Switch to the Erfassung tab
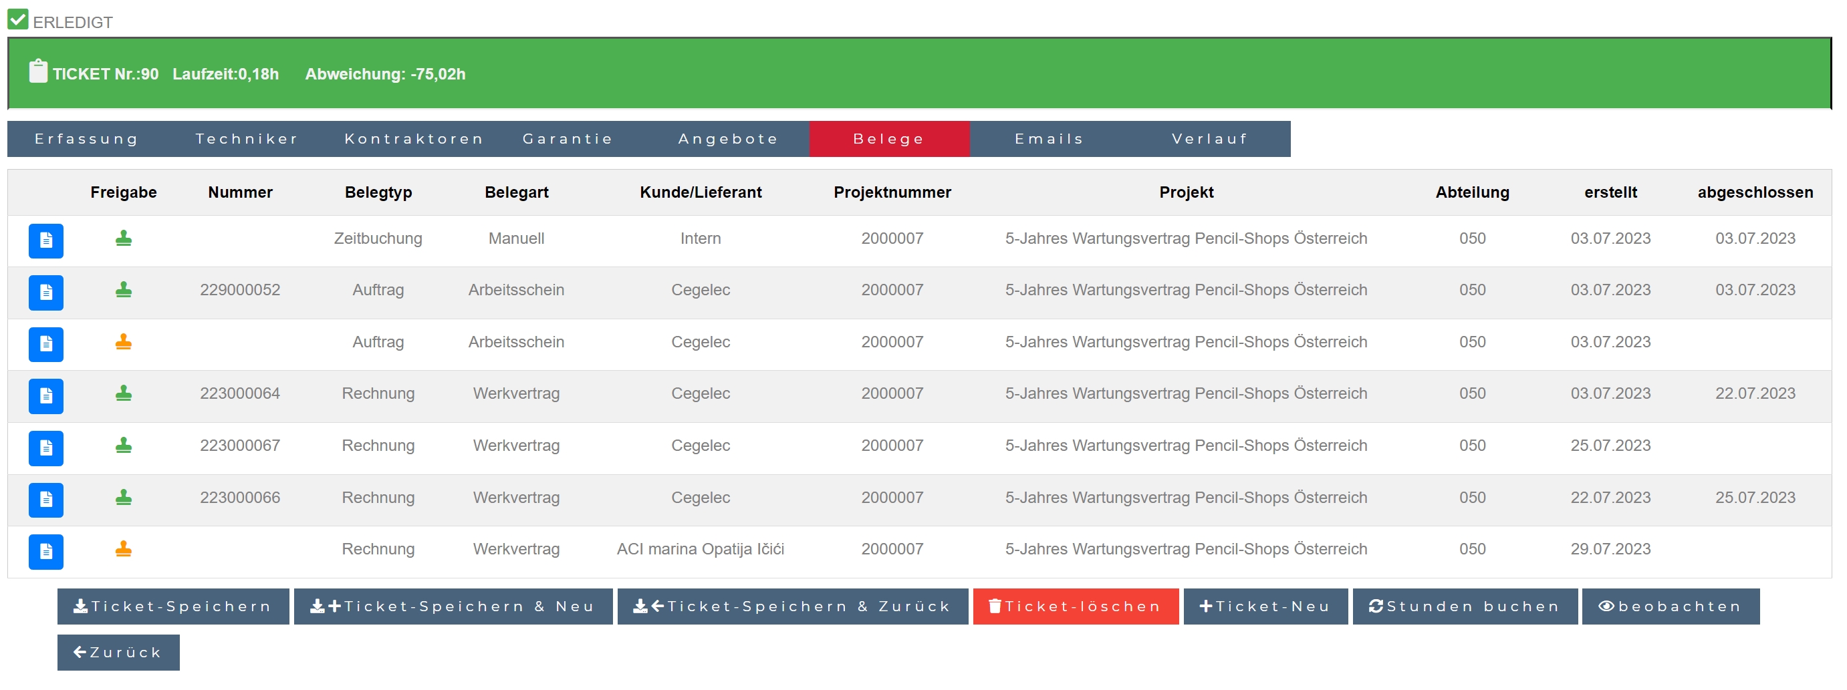Viewport: 1847px width, 690px height. pos(87,139)
